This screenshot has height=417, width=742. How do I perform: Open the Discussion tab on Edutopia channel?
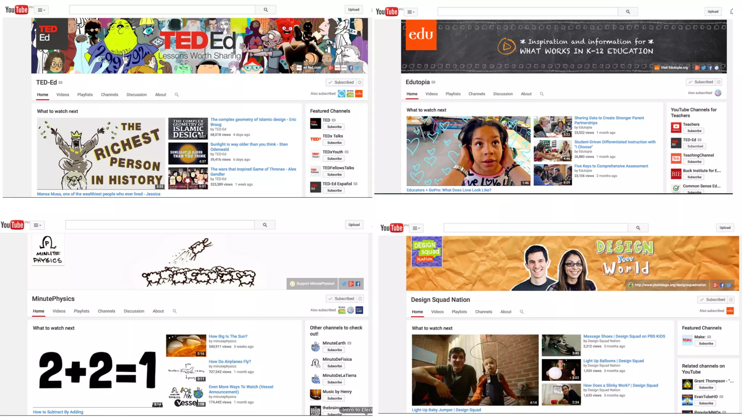coord(503,94)
